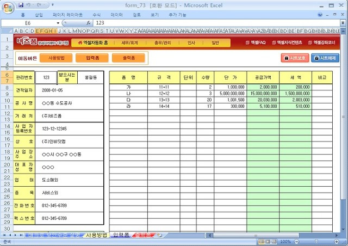Undo via the quick access toolbar
348x246 pixels.
(x=28, y=5)
